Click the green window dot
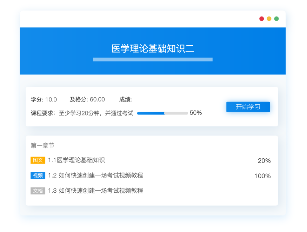 pyautogui.click(x=276, y=19)
